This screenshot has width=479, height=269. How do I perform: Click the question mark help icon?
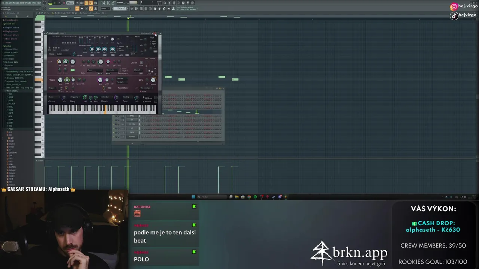coord(179,3)
